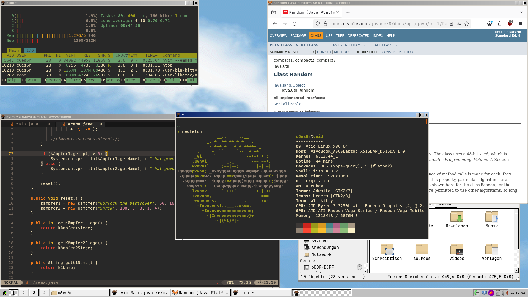This screenshot has width=528, height=297.
Task: Click htop F2 Setup button
Action: (31, 80)
